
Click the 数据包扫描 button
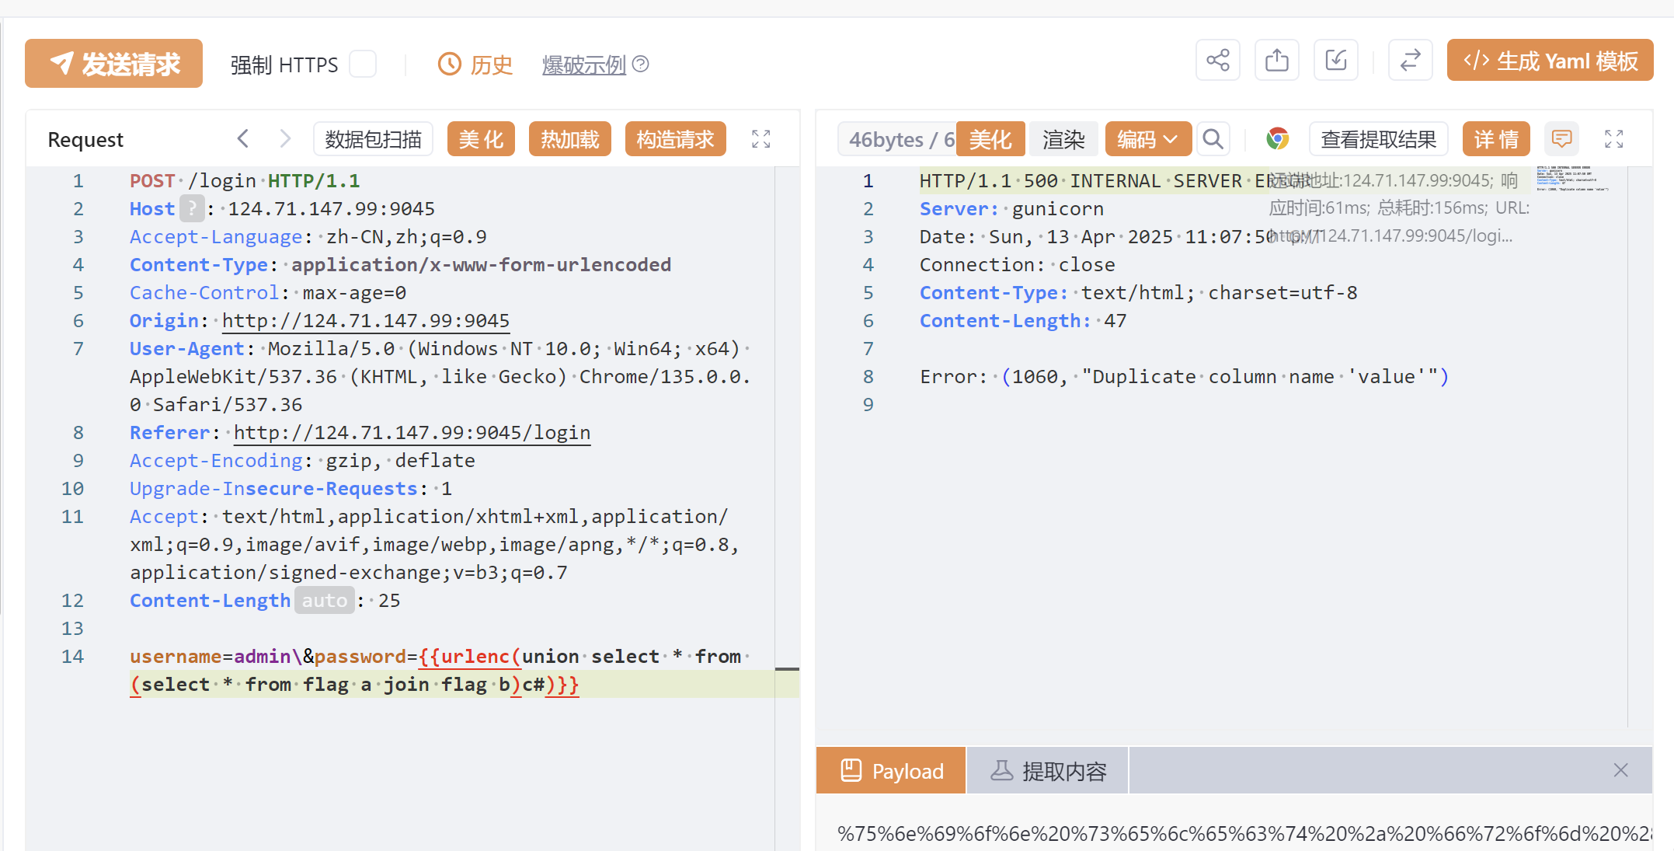(374, 139)
